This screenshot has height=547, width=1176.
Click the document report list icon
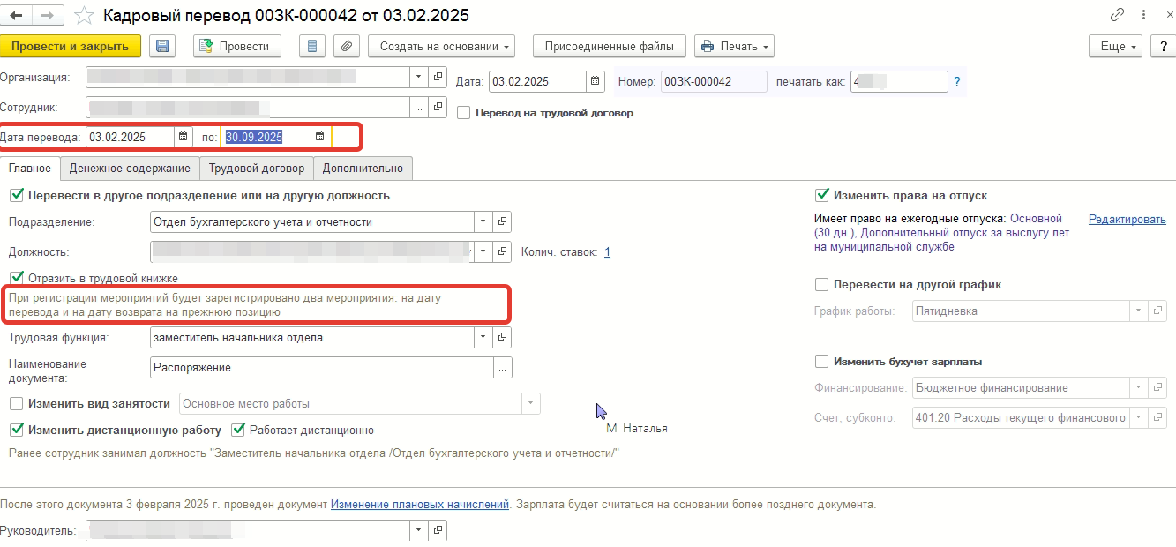pyautogui.click(x=314, y=47)
